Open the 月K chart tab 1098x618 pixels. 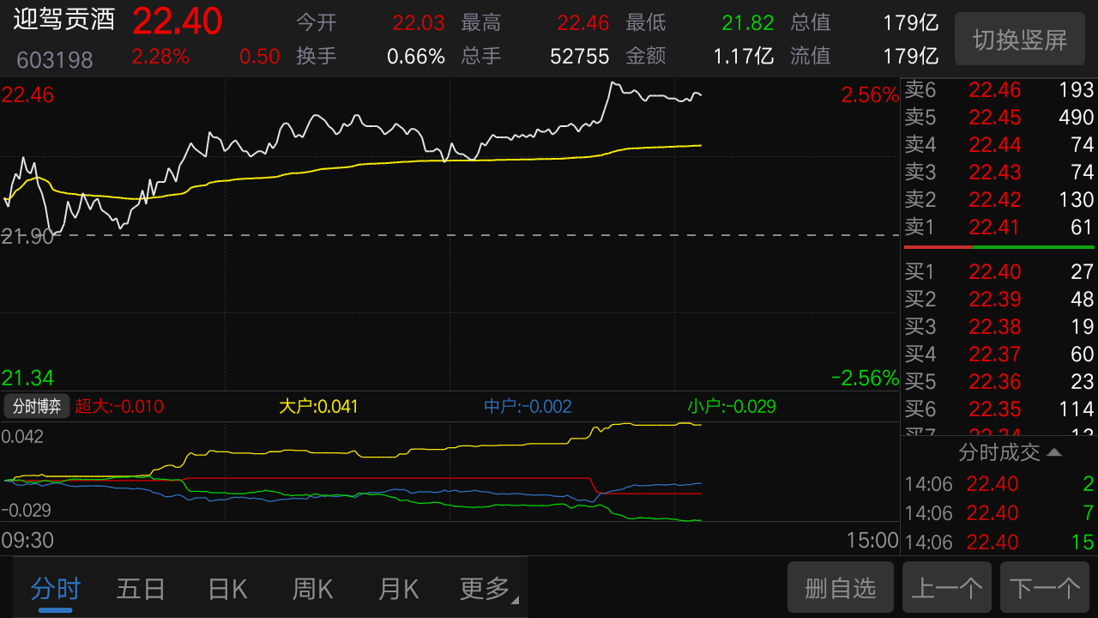click(398, 589)
